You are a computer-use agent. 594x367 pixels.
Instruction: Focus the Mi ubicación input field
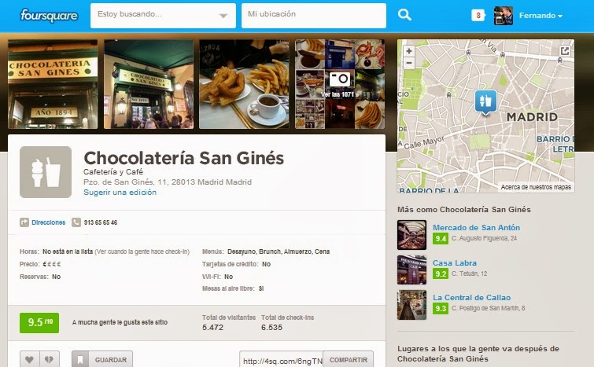point(314,16)
